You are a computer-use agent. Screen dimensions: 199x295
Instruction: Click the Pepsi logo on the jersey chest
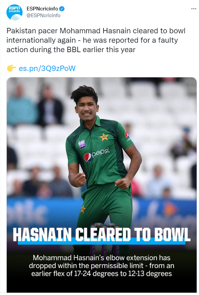[96, 155]
